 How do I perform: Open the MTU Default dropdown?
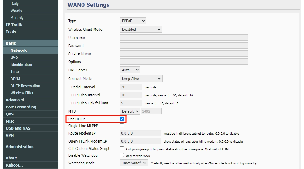[x=130, y=111]
